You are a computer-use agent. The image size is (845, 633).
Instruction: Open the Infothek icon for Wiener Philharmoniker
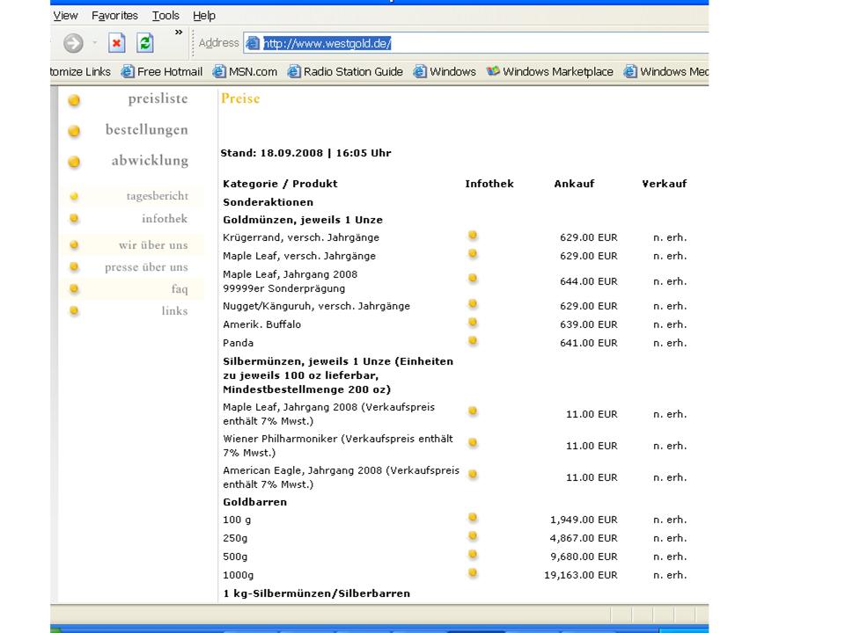click(x=473, y=443)
